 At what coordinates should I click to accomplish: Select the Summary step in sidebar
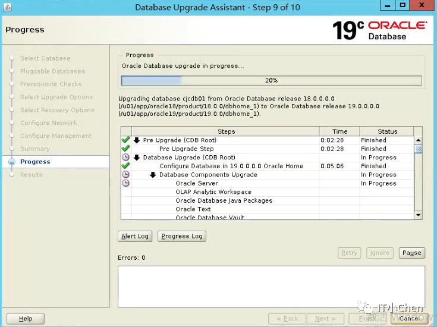pyautogui.click(x=35, y=149)
